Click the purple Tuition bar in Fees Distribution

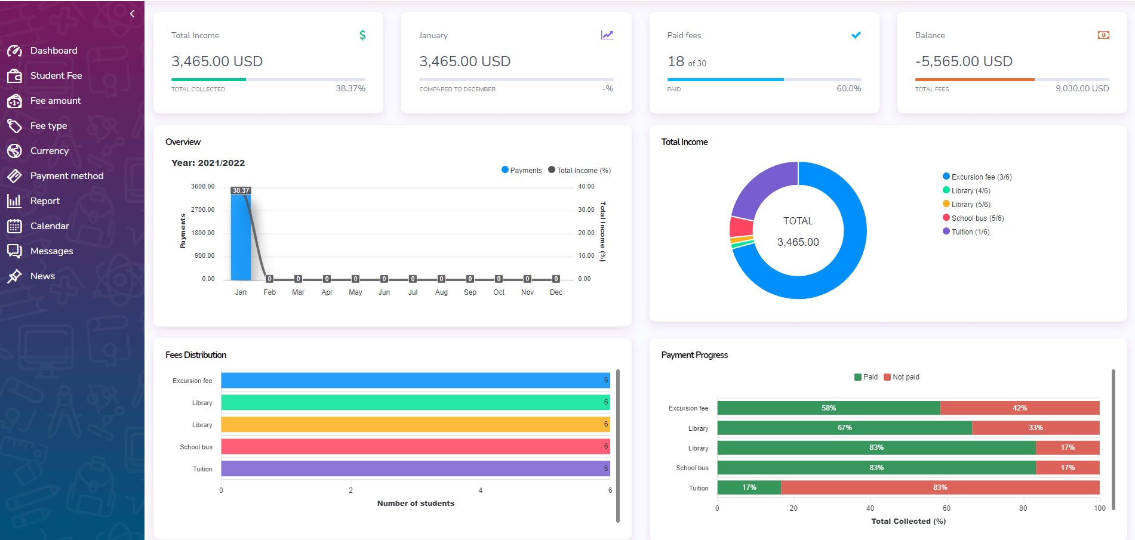(x=415, y=469)
